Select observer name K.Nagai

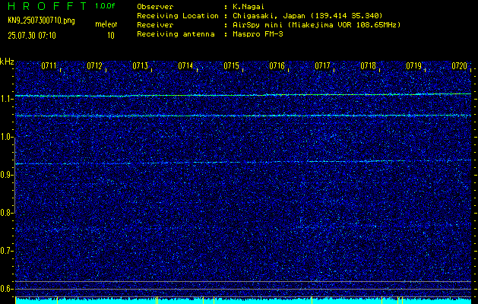pos(247,7)
